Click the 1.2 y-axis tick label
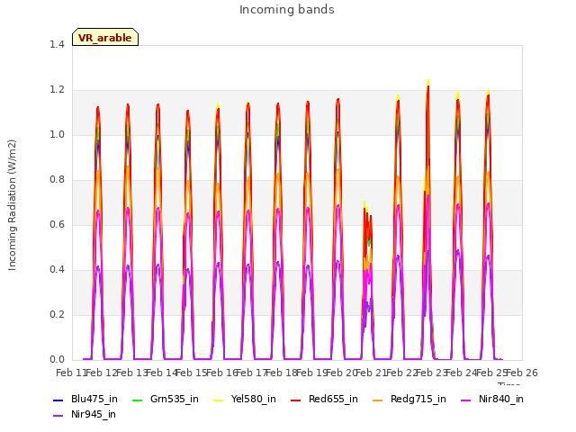 (x=57, y=90)
